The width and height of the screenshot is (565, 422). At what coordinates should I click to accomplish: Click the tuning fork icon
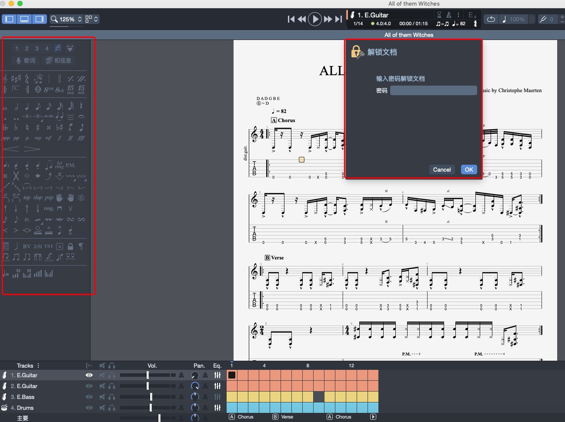[x=543, y=19]
